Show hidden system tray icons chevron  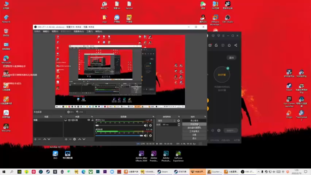(x=259, y=172)
